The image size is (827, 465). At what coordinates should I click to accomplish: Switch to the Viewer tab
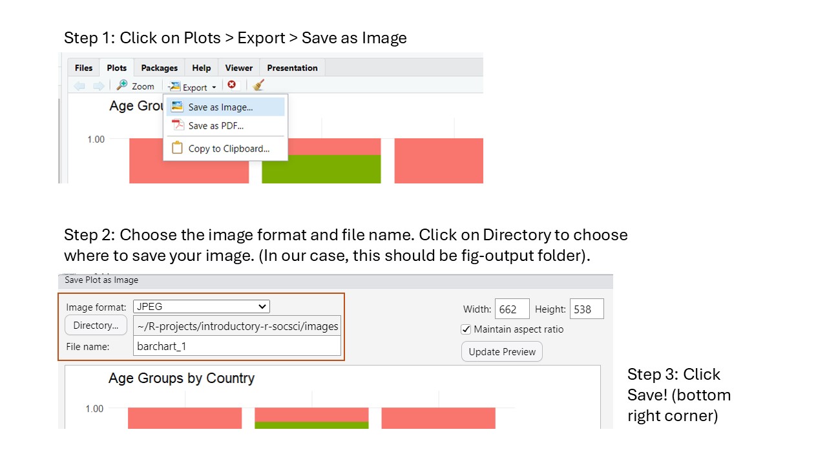(238, 68)
